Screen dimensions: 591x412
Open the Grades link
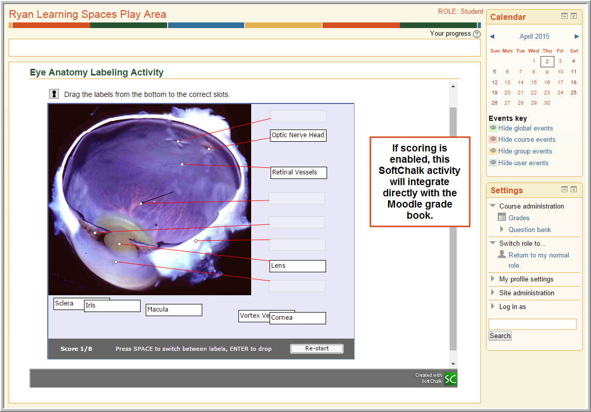(x=519, y=218)
